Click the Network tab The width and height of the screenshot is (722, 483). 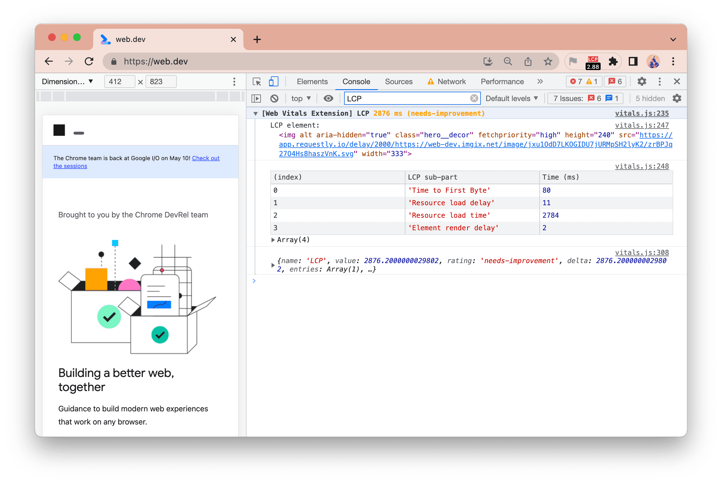tap(452, 82)
